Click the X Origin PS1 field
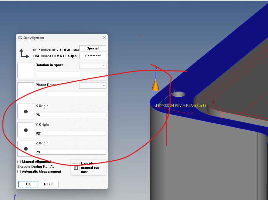Image resolution: width=268 pixels, height=200 pixels. [x=71, y=115]
